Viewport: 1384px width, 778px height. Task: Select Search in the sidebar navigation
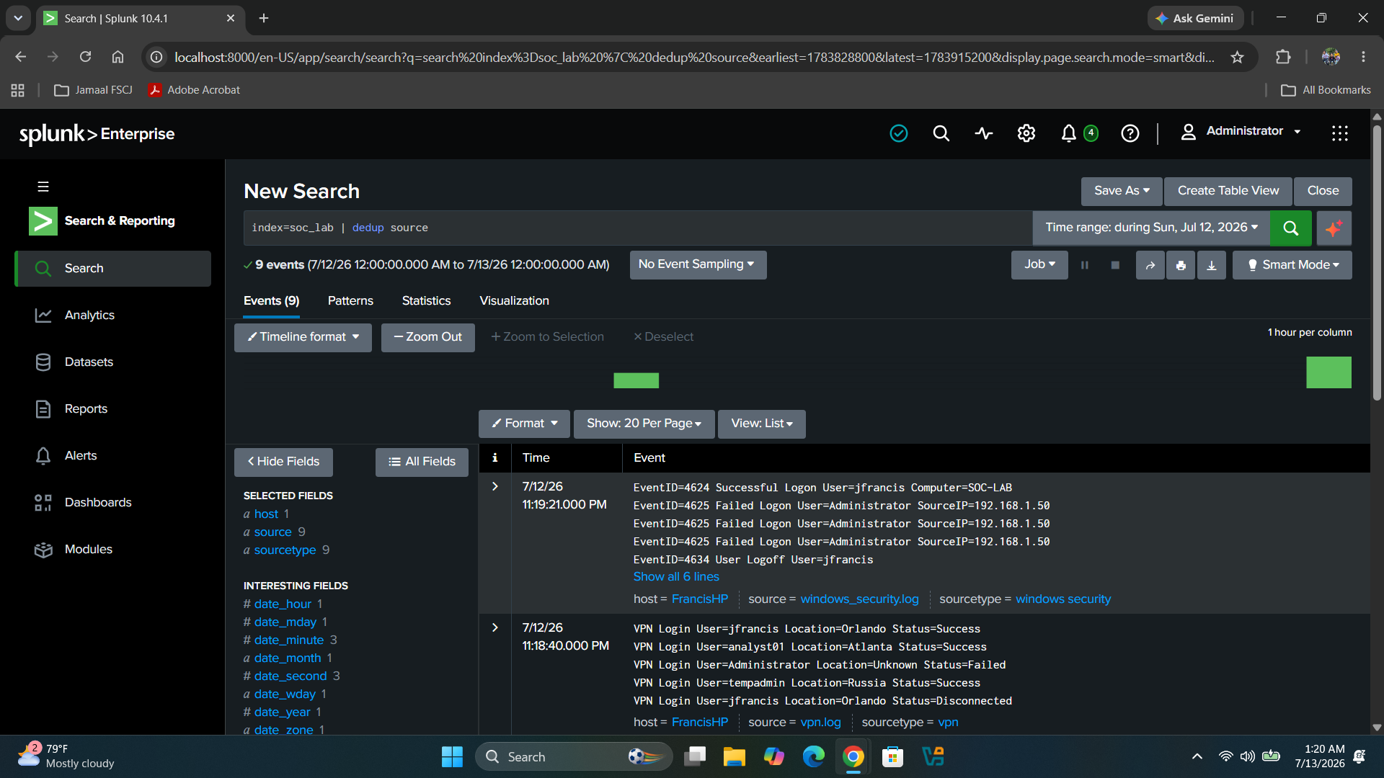[112, 268]
